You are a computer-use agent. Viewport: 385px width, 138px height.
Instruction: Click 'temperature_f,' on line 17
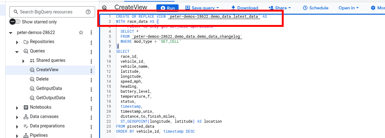point(136,96)
